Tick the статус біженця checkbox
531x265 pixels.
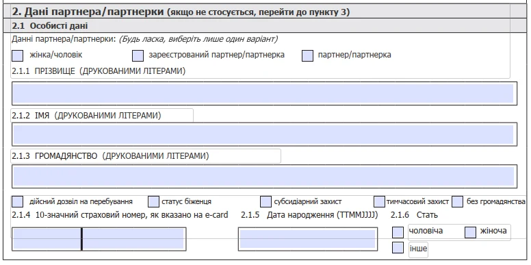tap(154, 201)
